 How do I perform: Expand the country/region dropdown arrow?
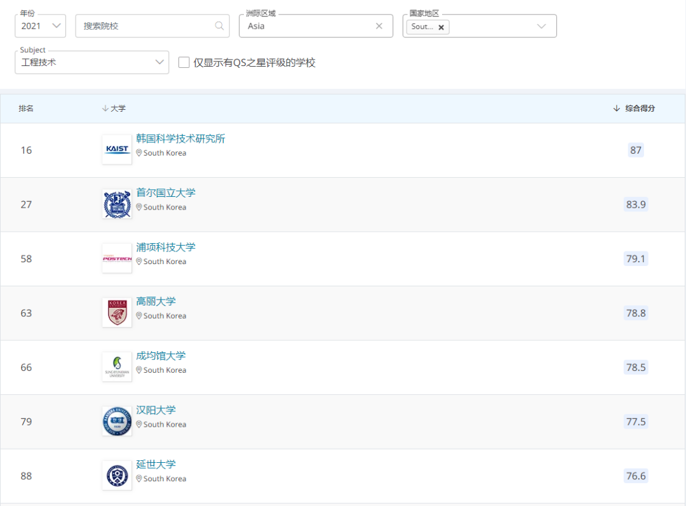(x=541, y=26)
